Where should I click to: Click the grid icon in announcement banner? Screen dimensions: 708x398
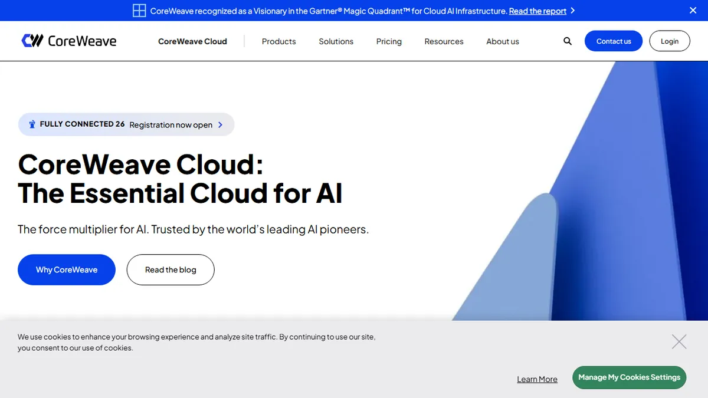(139, 11)
